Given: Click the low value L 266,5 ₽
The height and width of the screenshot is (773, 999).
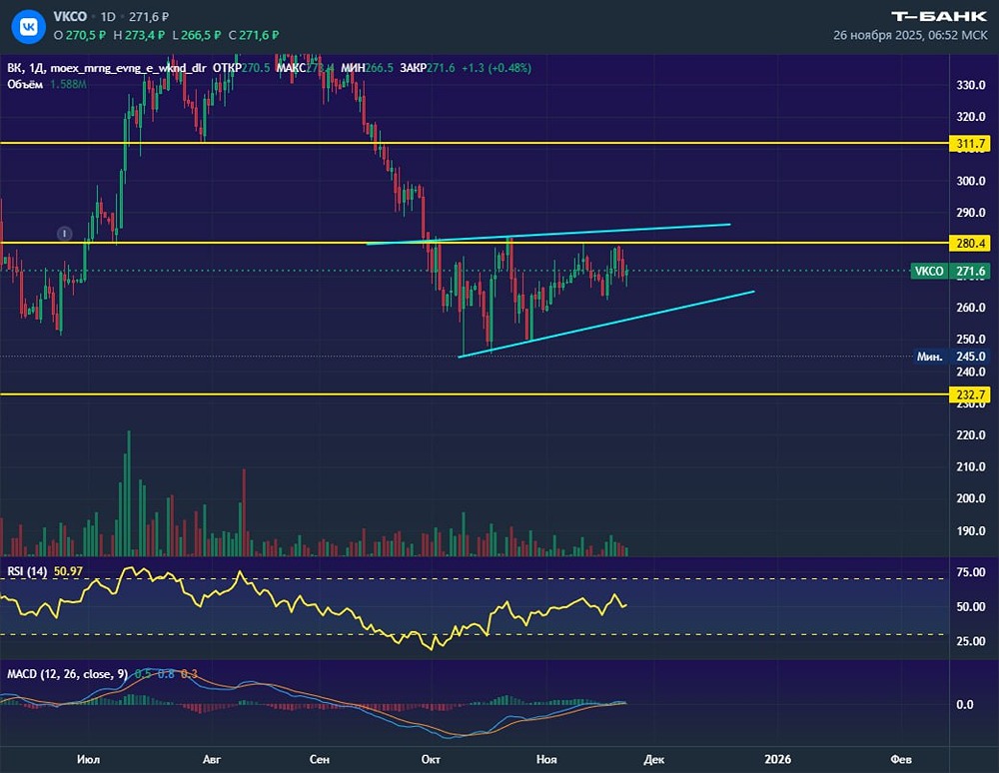Looking at the screenshot, I should click(196, 36).
